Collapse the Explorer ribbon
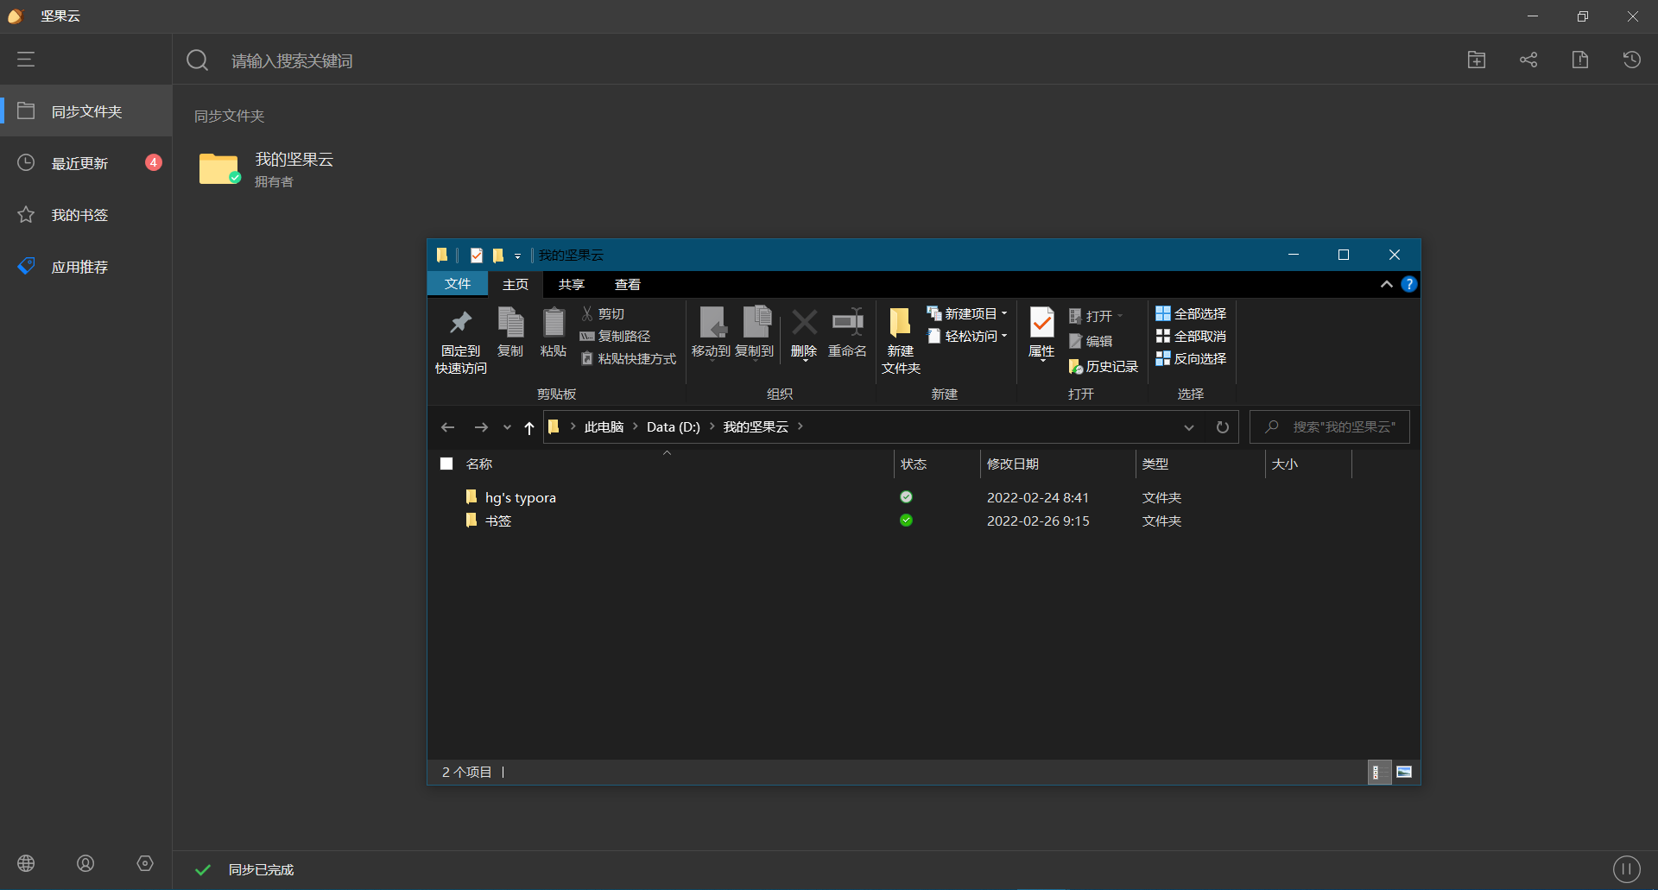The image size is (1658, 890). [1387, 284]
